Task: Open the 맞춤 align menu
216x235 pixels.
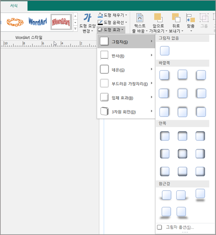Action: [191, 23]
